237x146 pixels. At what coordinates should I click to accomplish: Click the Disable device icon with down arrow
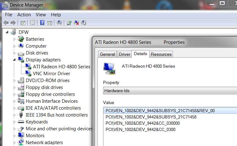[x=84, y=23]
